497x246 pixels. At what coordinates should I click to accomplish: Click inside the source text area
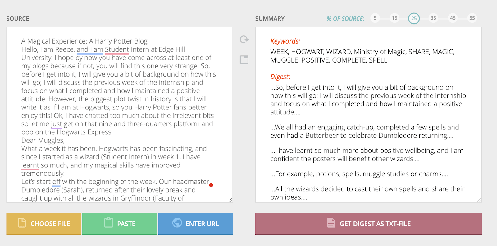(x=120, y=115)
